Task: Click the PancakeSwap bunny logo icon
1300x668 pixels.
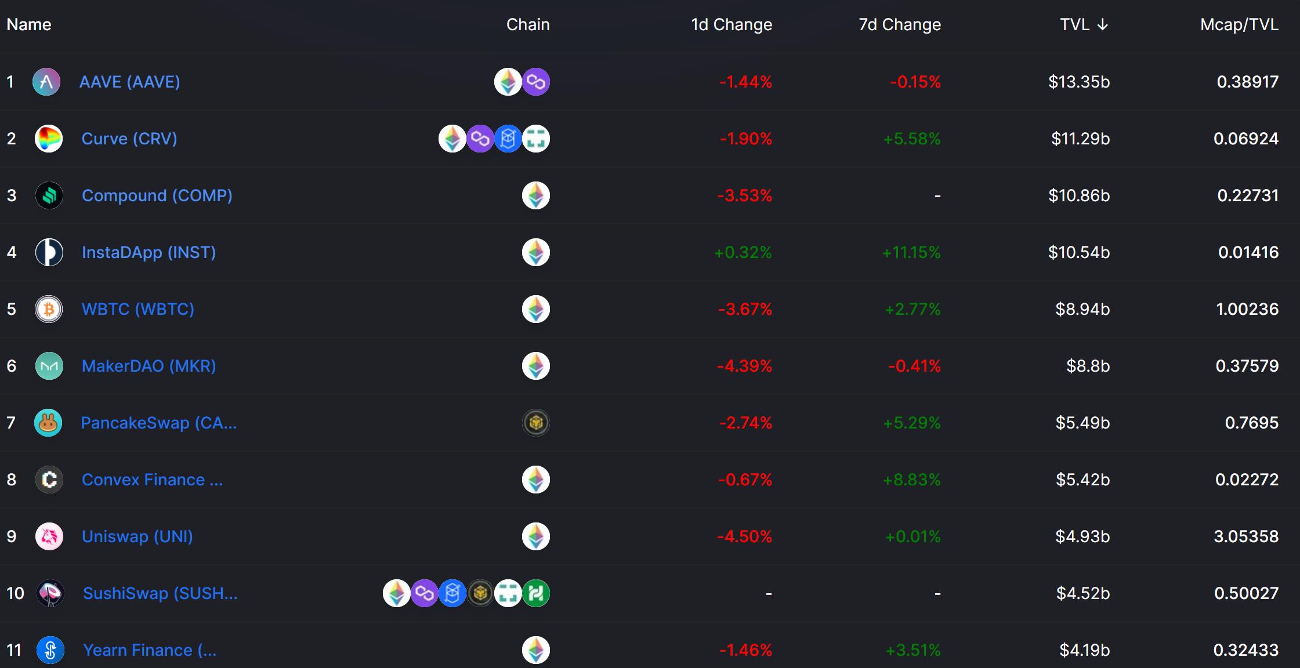Action: coord(48,423)
